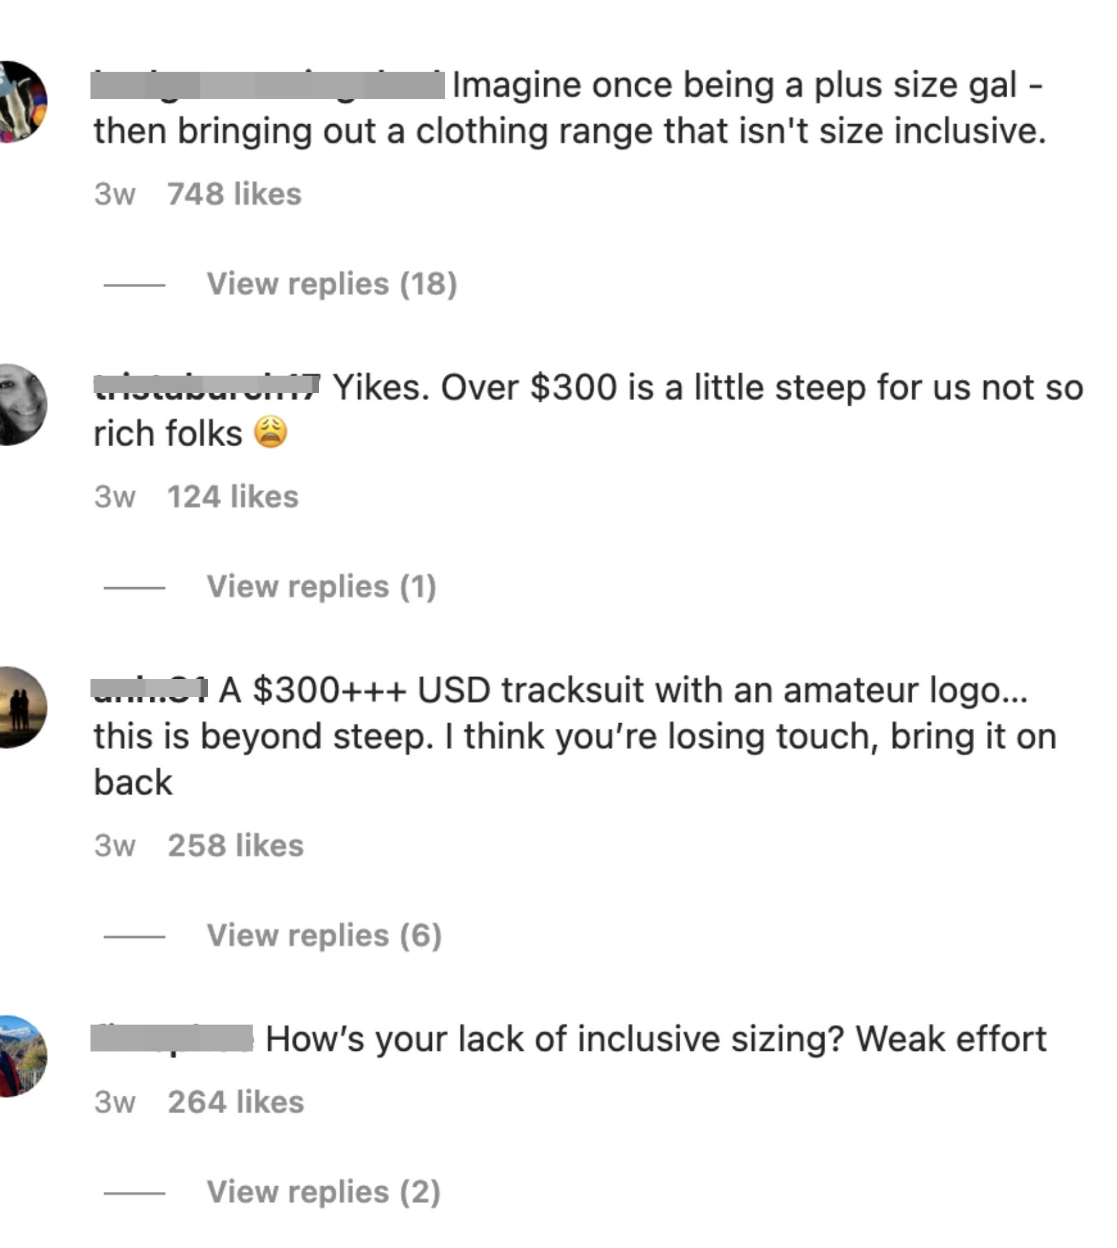
Task: Click blurred username before "Imagine once being"
Action: click(267, 85)
